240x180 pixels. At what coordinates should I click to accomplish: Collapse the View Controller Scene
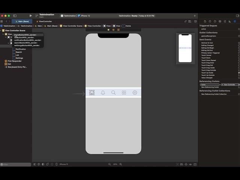click(1, 30)
